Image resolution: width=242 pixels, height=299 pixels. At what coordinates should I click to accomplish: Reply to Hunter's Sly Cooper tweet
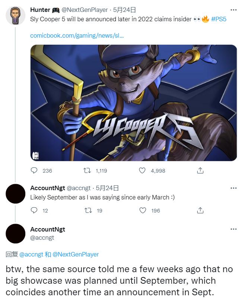coord(35,170)
